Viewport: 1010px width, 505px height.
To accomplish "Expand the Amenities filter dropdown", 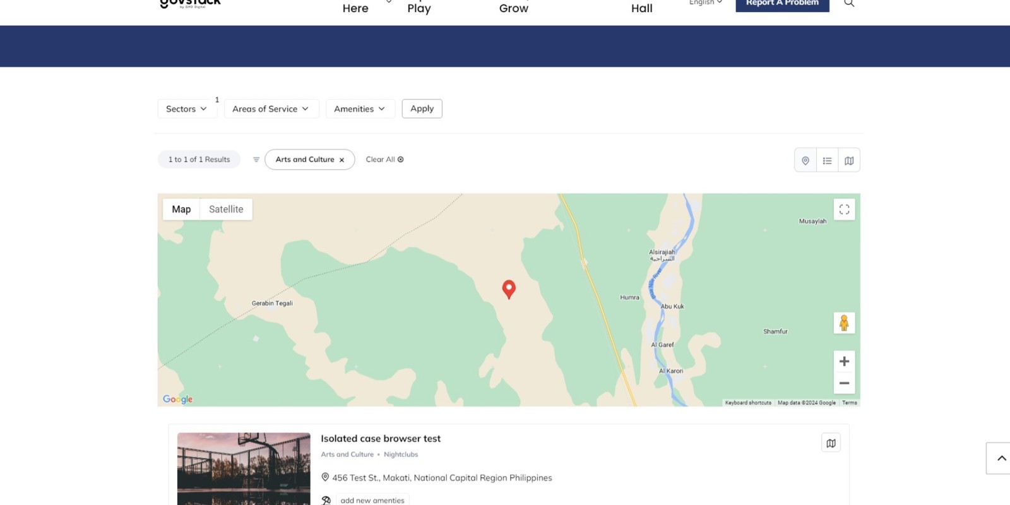I will click(360, 109).
